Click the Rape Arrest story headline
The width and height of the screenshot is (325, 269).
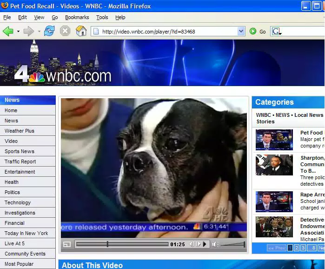[312, 195]
